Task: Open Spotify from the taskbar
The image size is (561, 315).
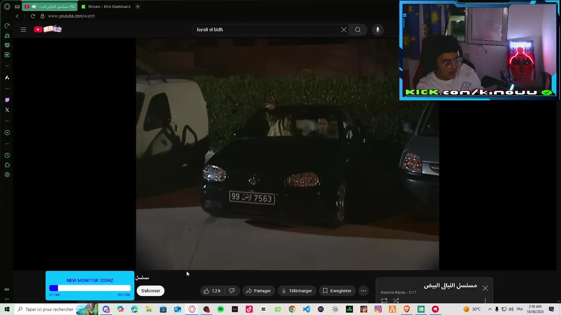Action: [220, 309]
